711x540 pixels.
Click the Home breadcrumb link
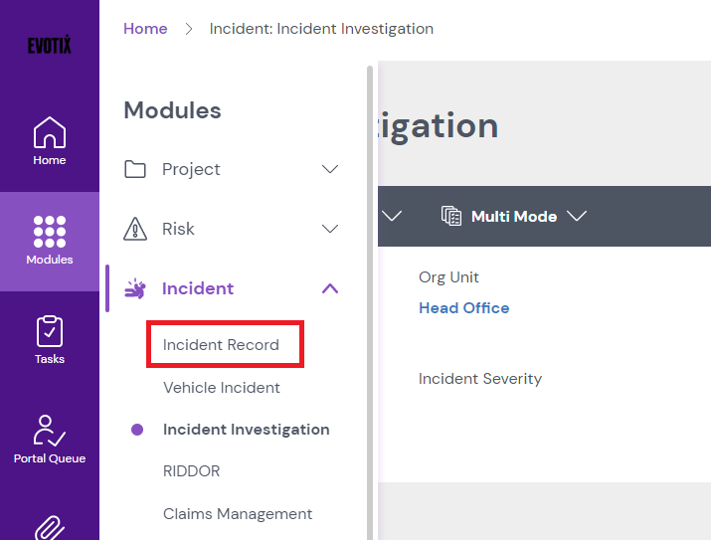pos(145,29)
